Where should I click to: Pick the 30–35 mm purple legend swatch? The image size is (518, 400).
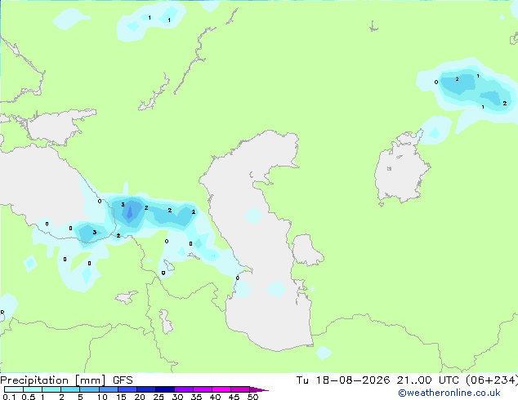[183, 389]
